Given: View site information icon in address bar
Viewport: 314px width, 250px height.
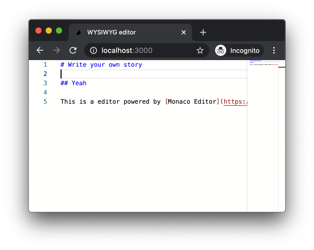Looking at the screenshot, I should [x=93, y=50].
